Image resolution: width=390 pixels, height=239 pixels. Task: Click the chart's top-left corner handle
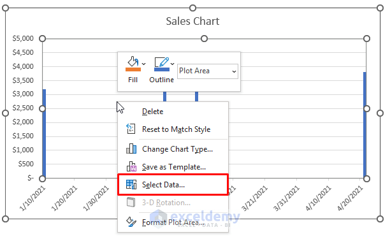[5, 8]
